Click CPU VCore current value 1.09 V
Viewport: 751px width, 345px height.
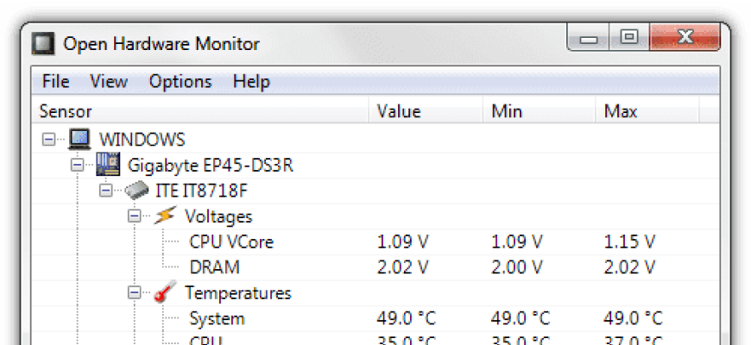tap(402, 242)
